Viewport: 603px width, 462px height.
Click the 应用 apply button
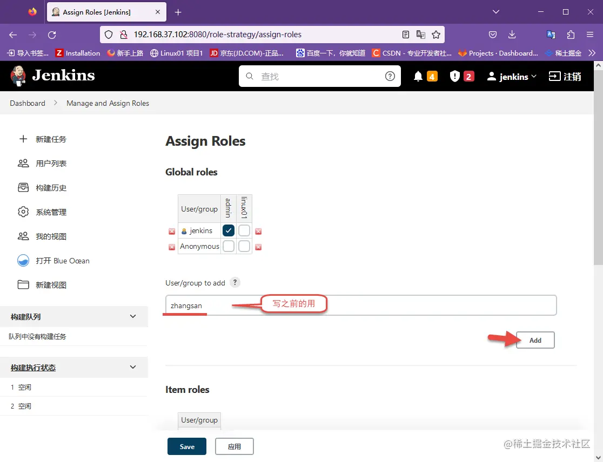tap(234, 446)
